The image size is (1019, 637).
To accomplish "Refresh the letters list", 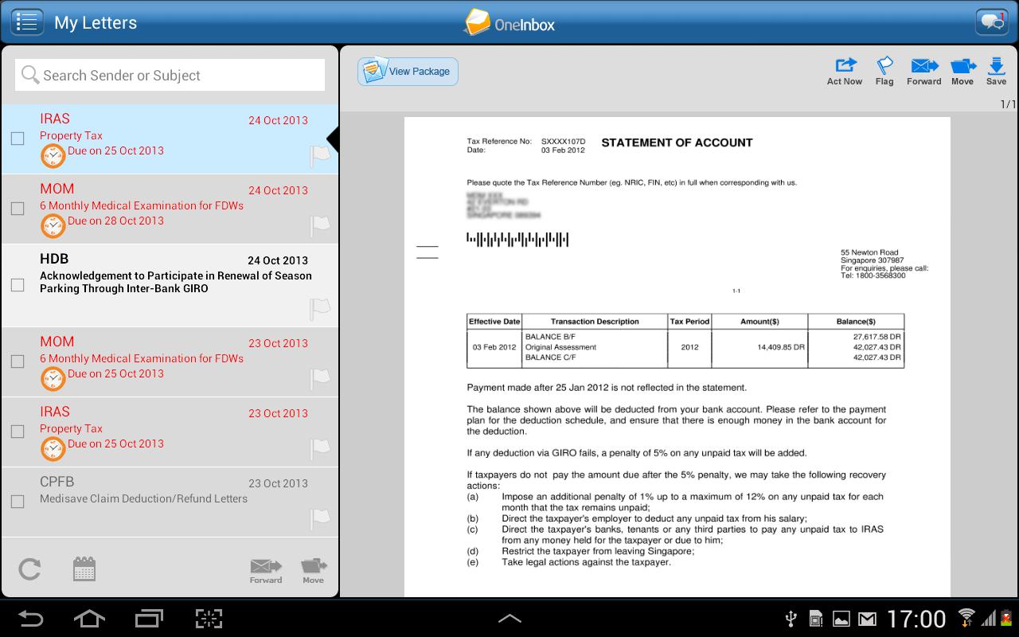I will point(30,569).
